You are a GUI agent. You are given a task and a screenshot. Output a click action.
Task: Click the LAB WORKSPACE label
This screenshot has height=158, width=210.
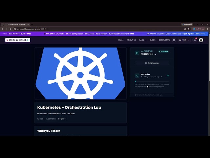tap(147, 51)
